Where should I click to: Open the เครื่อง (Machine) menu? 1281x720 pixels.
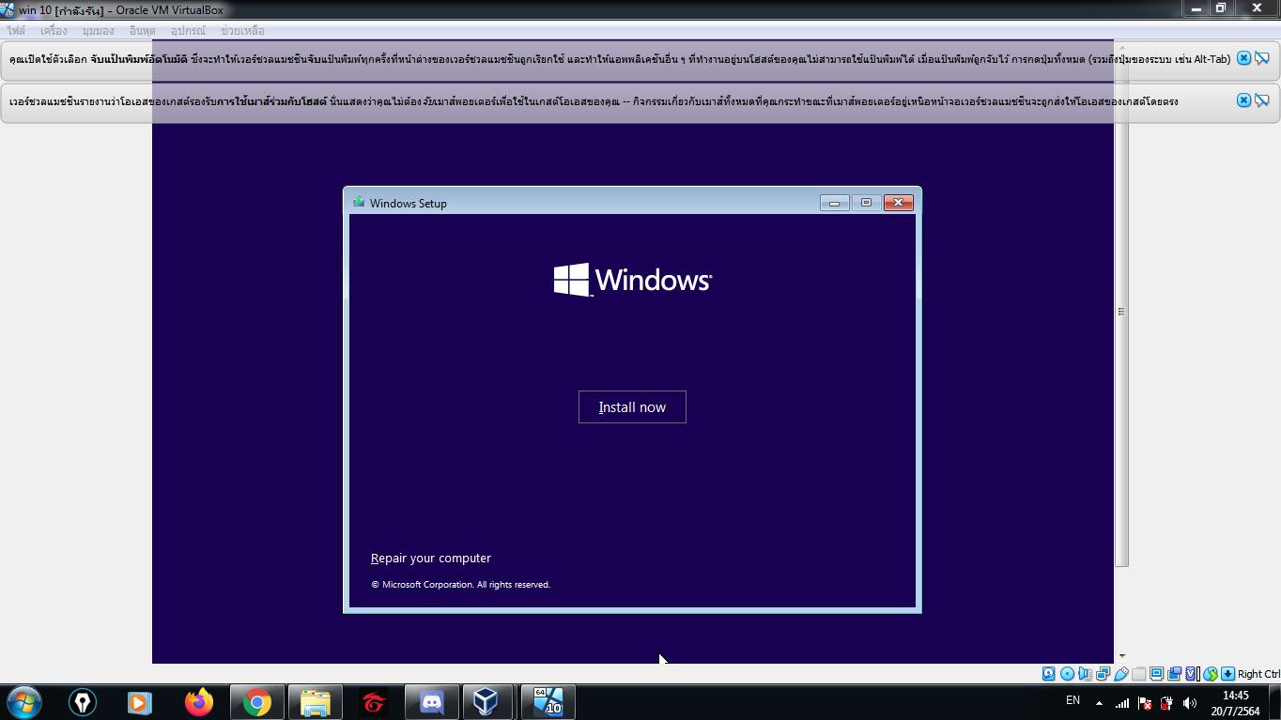(54, 31)
